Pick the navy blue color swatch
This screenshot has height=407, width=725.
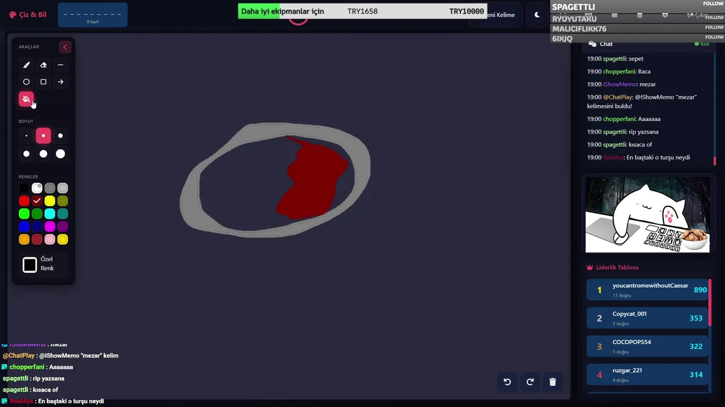37,227
